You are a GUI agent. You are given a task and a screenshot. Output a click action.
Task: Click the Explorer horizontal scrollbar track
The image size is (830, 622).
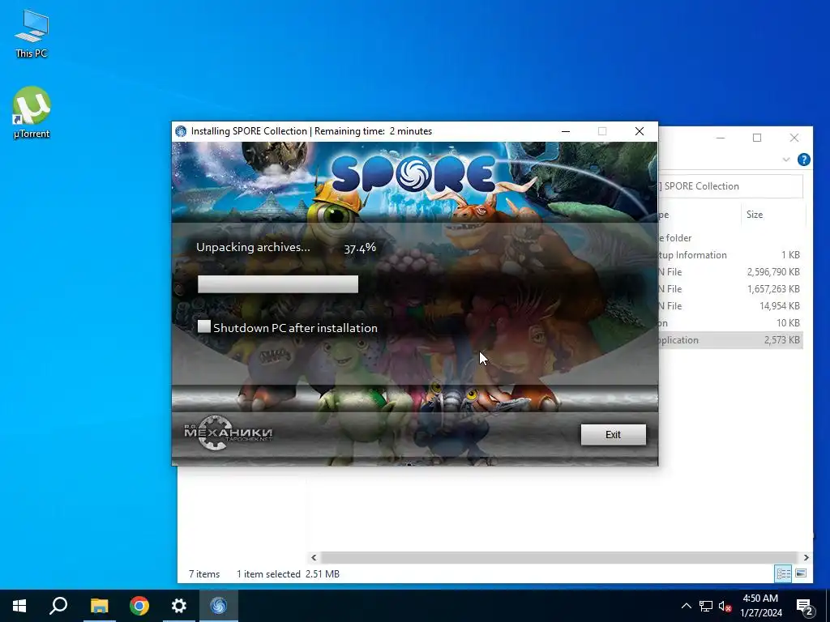pyautogui.click(x=559, y=557)
